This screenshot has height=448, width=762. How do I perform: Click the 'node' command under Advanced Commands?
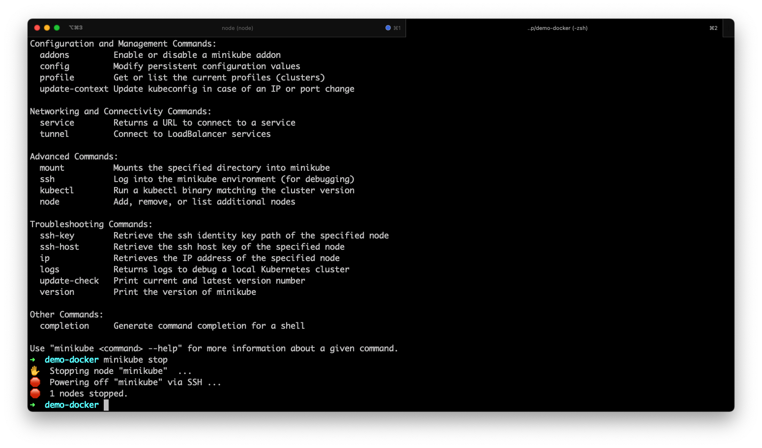tap(50, 202)
